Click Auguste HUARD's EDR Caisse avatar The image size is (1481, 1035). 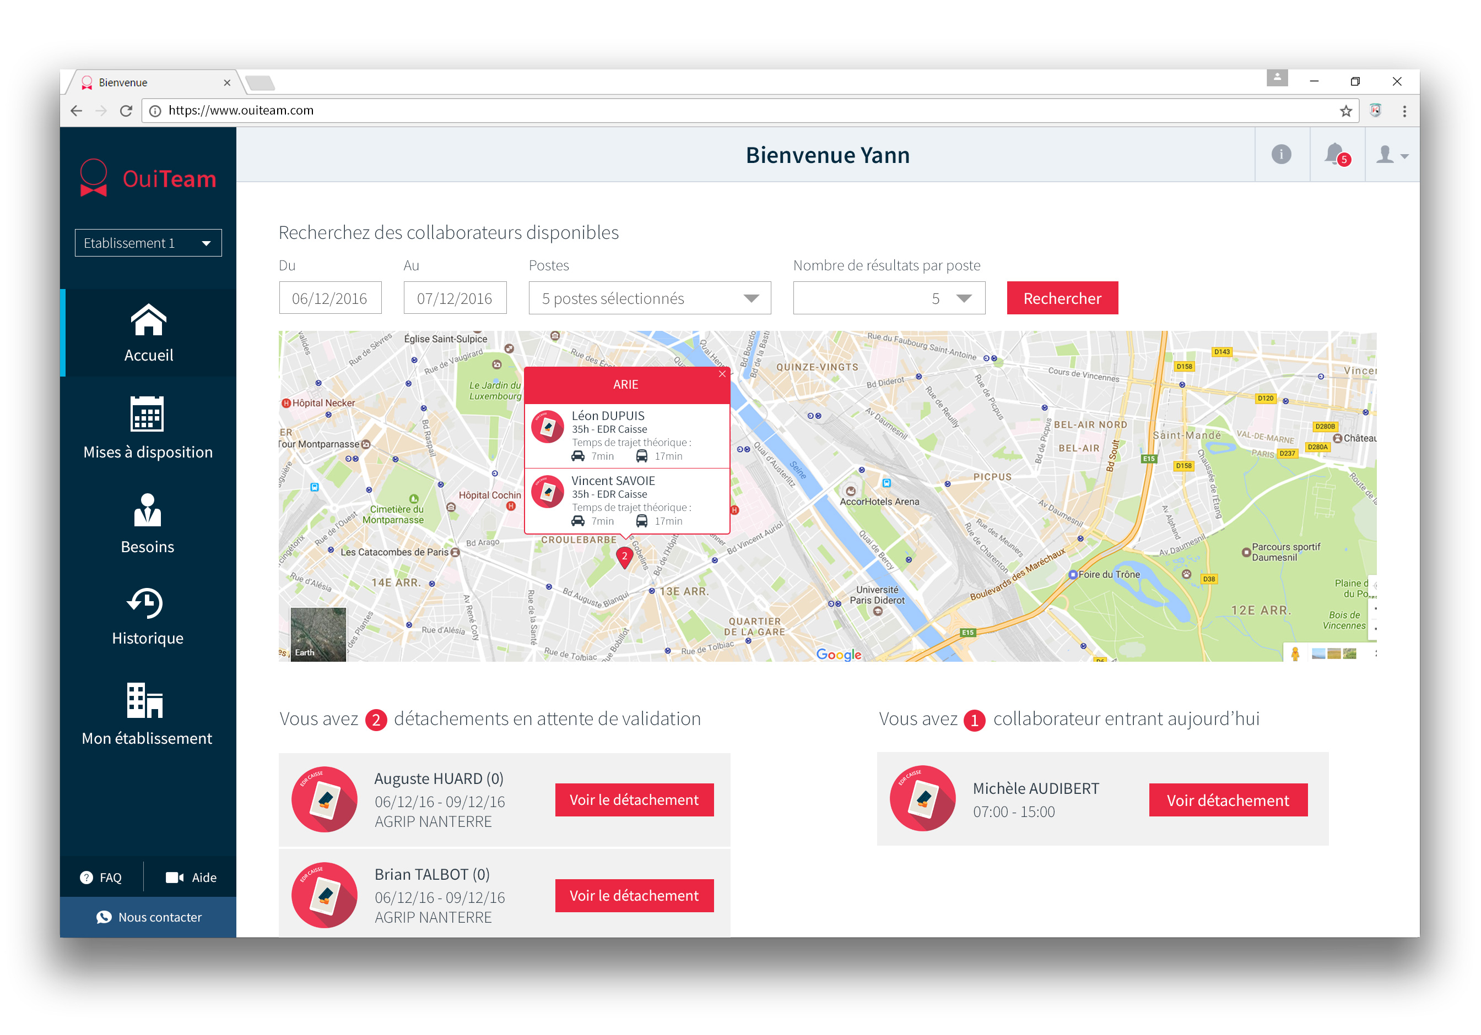(325, 799)
